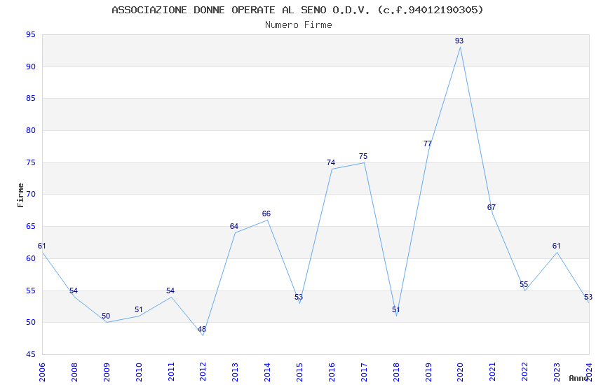
Task: Select the data label 55 for 2022
Action: [524, 284]
